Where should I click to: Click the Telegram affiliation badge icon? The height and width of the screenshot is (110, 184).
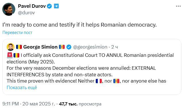(x=56, y=6)
